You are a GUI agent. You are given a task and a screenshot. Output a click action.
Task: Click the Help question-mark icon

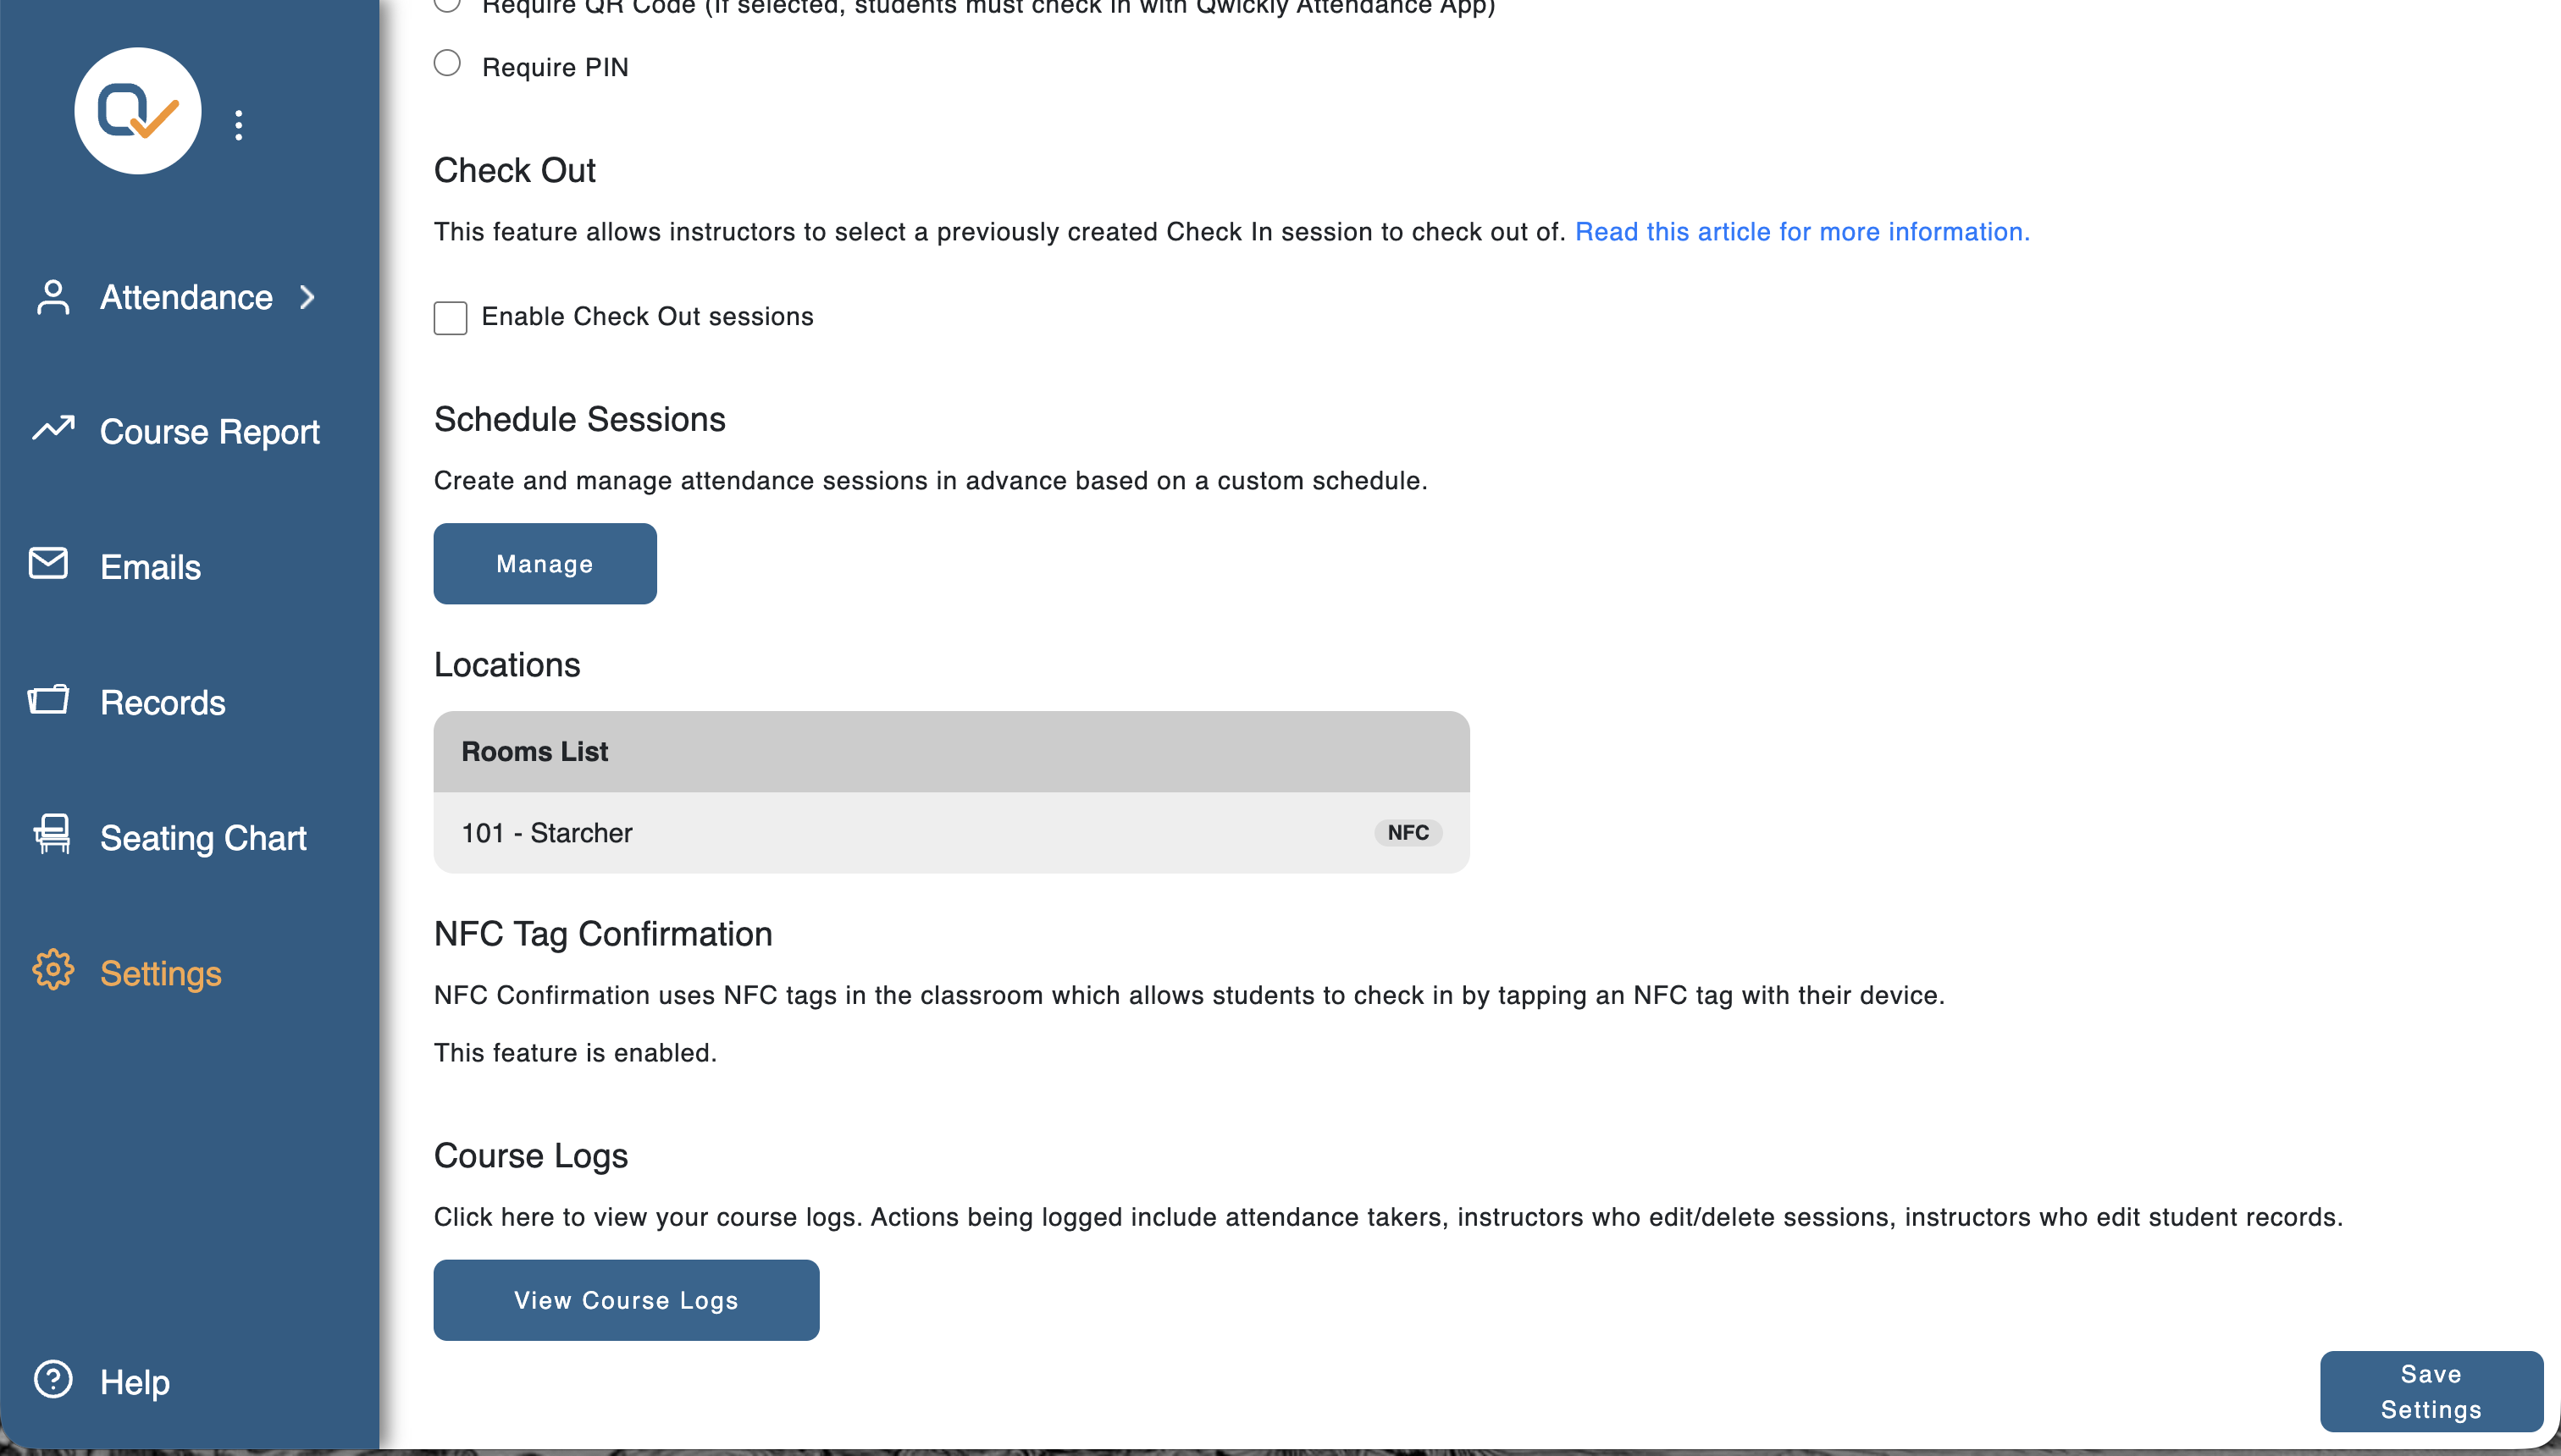click(x=53, y=1380)
